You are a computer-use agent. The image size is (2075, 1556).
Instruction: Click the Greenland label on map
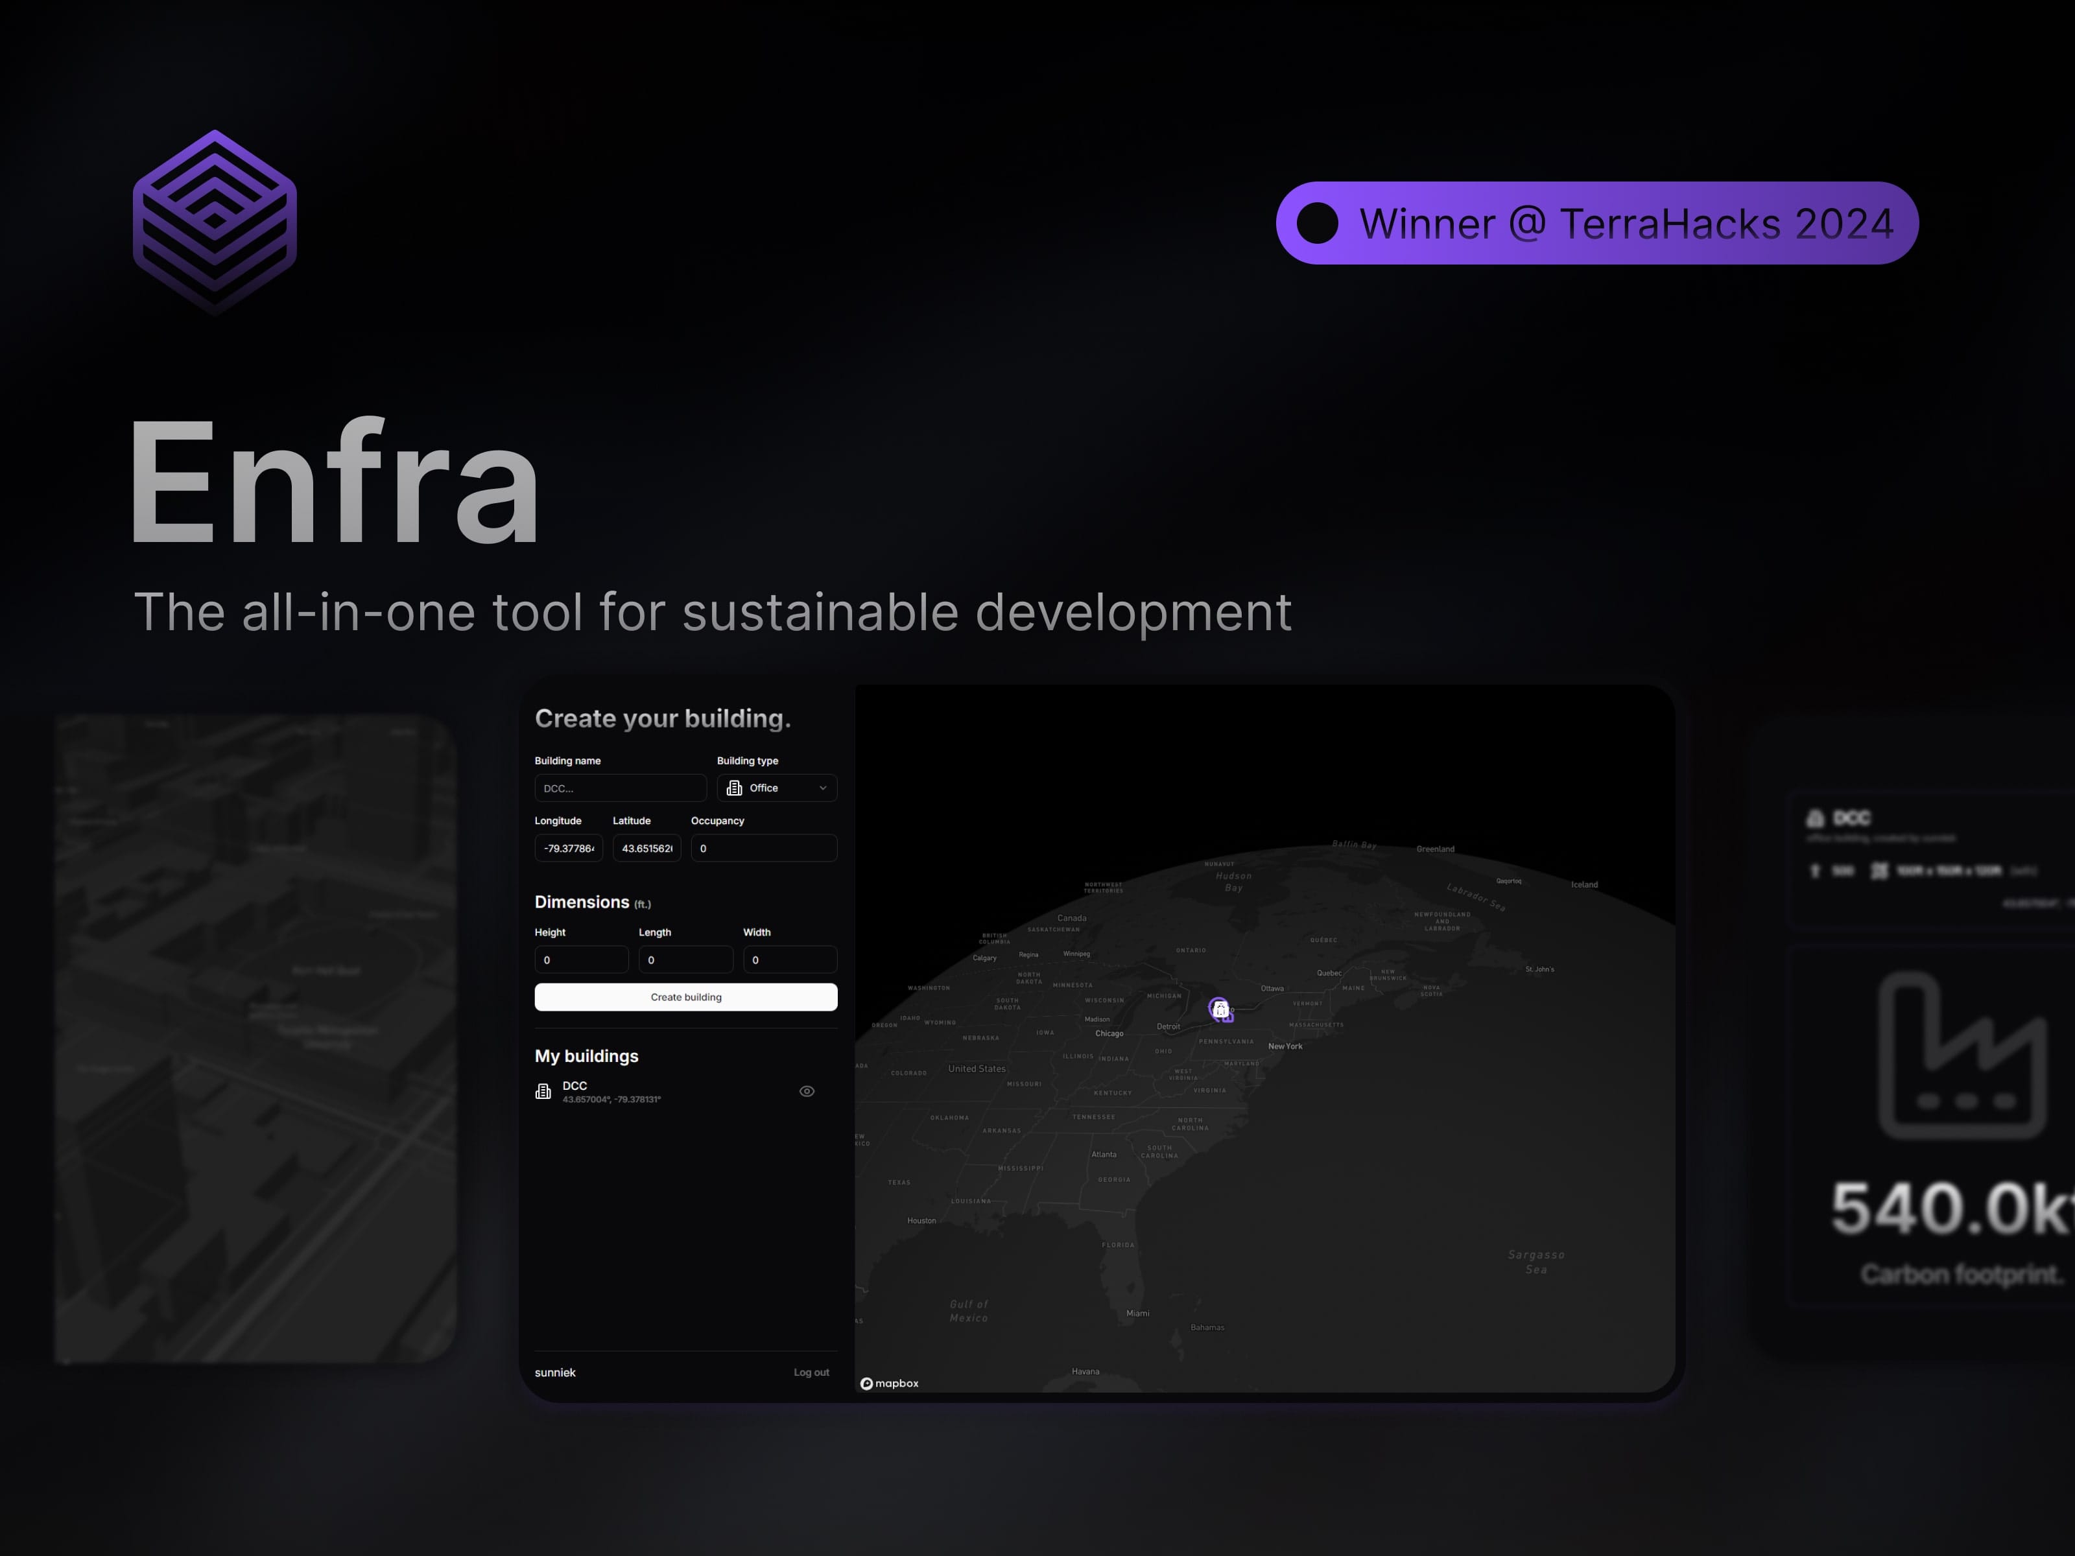point(1435,849)
